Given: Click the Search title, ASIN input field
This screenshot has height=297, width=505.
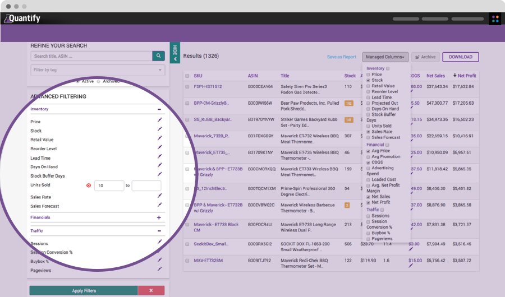Looking at the screenshot, I should (91, 56).
